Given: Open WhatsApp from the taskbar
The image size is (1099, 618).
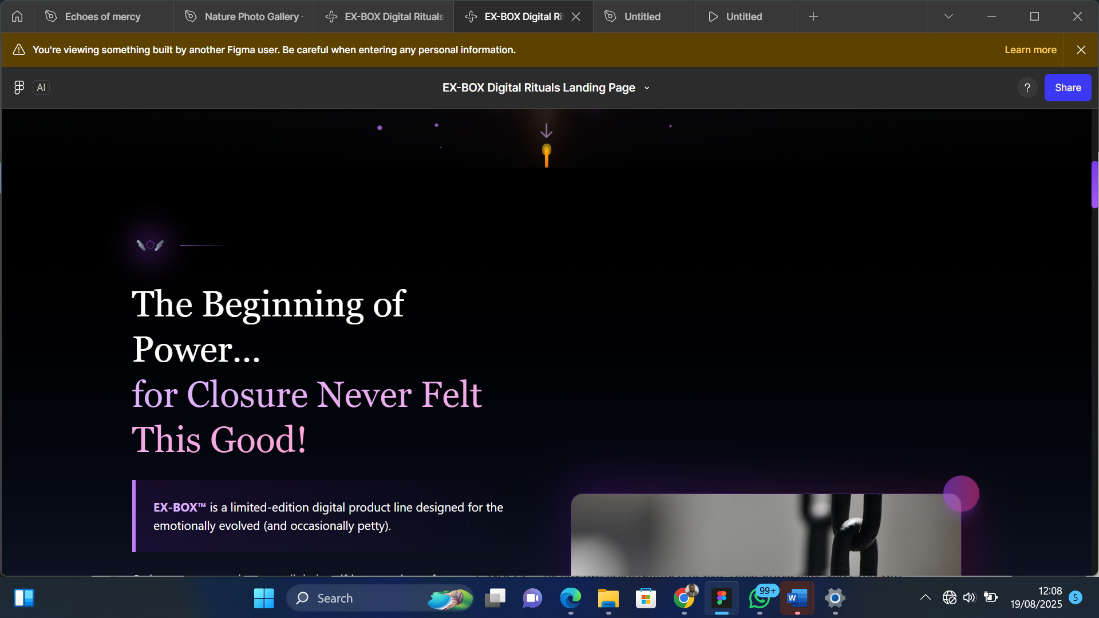Looking at the screenshot, I should [x=760, y=599].
